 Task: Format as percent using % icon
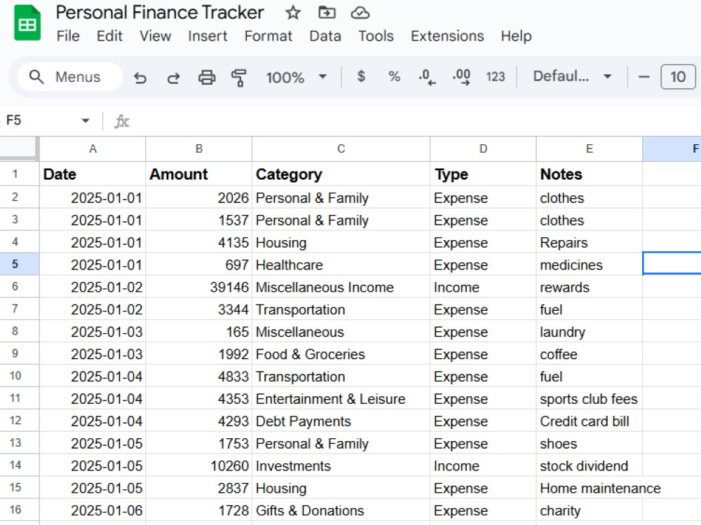pyautogui.click(x=394, y=76)
